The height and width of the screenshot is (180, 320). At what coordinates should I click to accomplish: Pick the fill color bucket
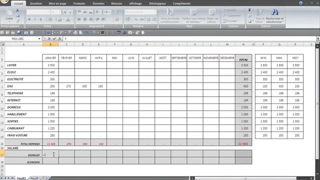[x=59, y=19]
